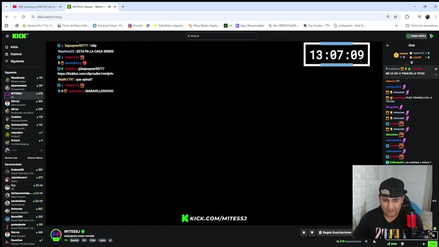
Task: Open user profile avatar in Kick header
Action: tap(431, 36)
